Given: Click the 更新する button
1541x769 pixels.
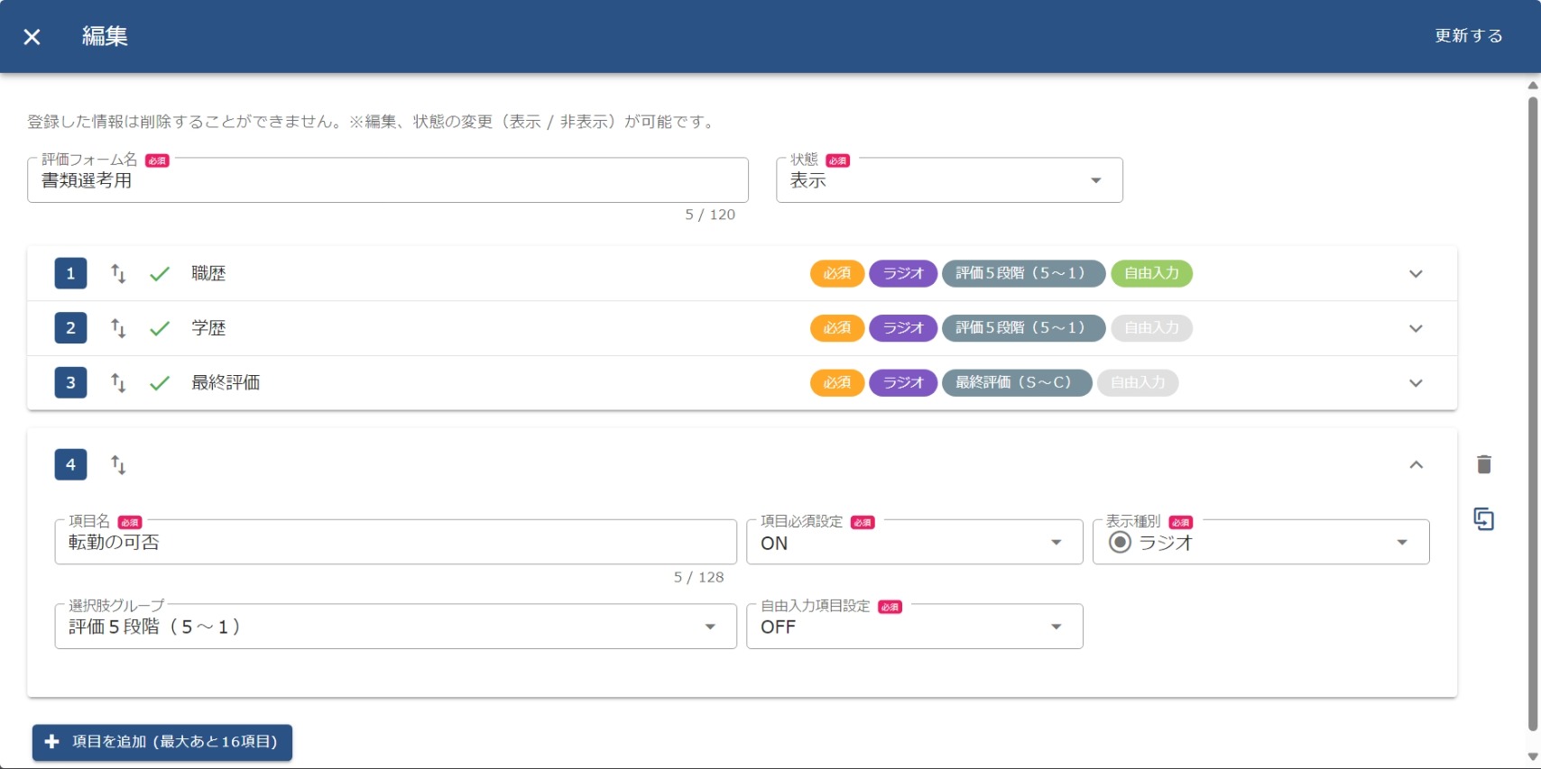Looking at the screenshot, I should click(x=1468, y=36).
